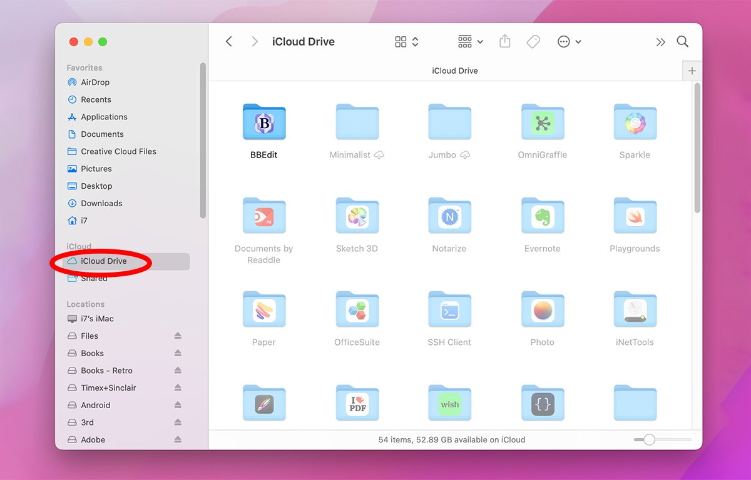Image resolution: width=751 pixels, height=480 pixels.
Task: Click the Back navigation arrow
Action: click(228, 41)
